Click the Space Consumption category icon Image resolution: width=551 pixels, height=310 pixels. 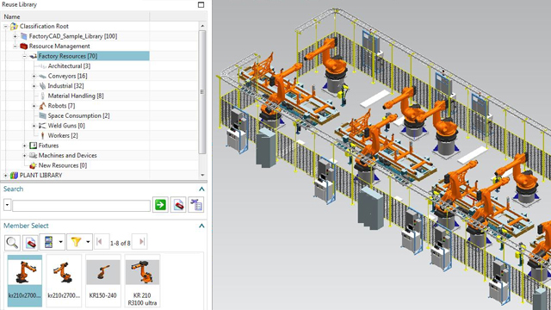pyautogui.click(x=42, y=115)
